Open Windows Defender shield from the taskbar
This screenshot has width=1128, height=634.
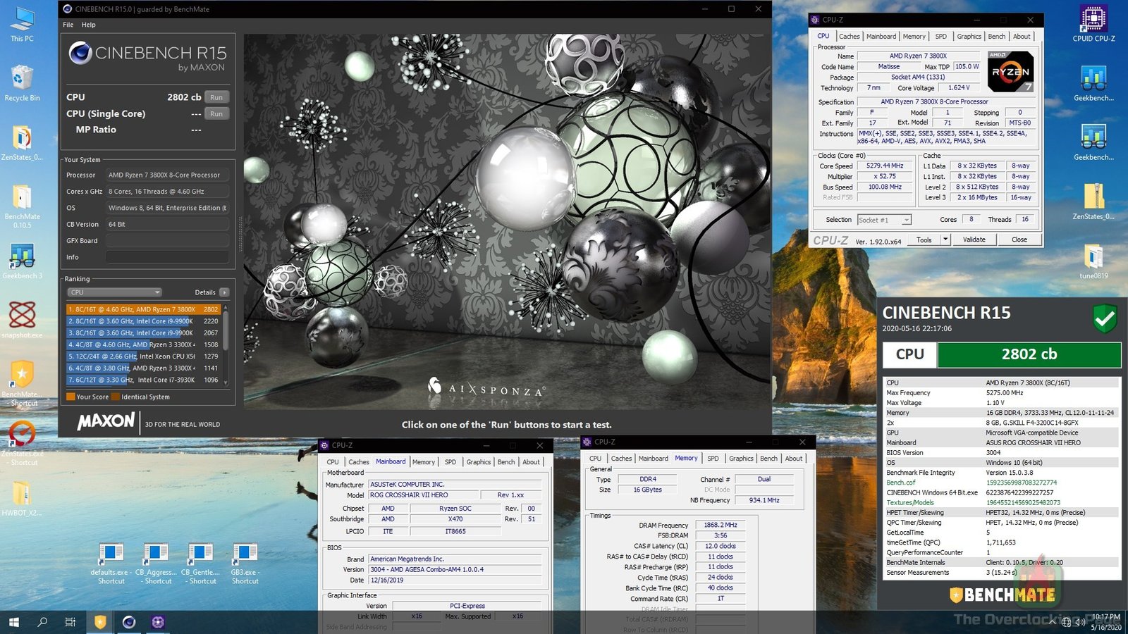click(99, 622)
